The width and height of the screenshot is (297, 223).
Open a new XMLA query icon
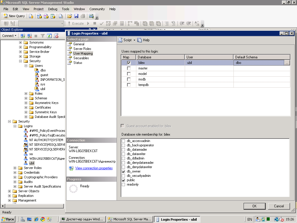click(x=53, y=16)
